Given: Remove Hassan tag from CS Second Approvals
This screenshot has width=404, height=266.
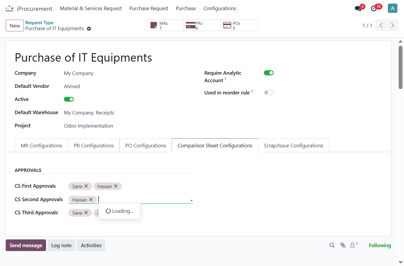Looking at the screenshot, I should point(91,200).
